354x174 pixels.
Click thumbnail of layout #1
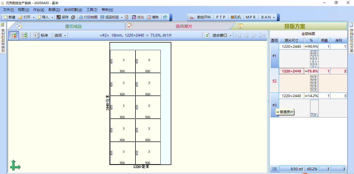tap(314, 59)
